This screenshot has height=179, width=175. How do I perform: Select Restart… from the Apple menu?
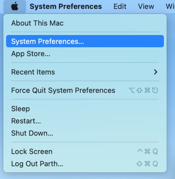pyautogui.click(x=26, y=121)
